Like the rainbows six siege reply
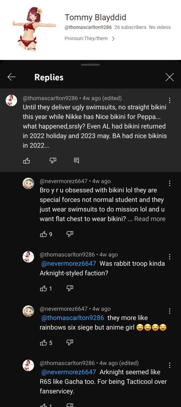Image resolution: width=181 pixels, height=407 pixels. pos(43,343)
